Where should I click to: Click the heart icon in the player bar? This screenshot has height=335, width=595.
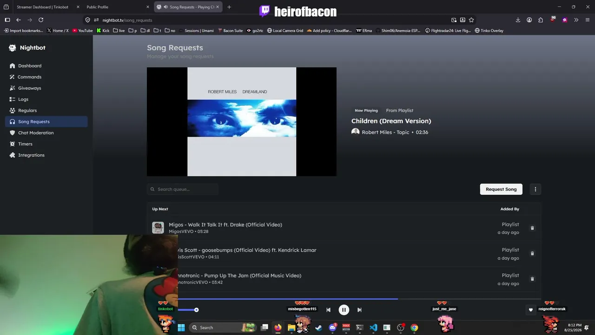pyautogui.click(x=530, y=310)
